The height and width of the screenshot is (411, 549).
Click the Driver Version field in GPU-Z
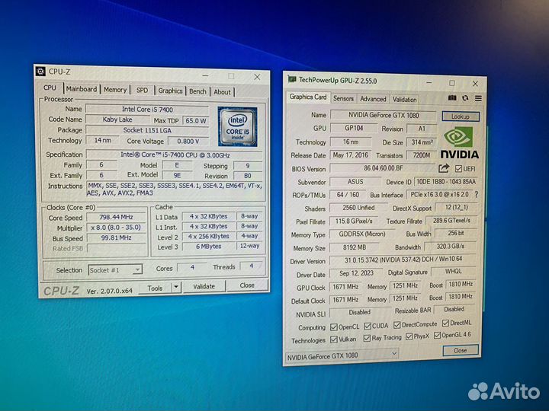coord(403,260)
